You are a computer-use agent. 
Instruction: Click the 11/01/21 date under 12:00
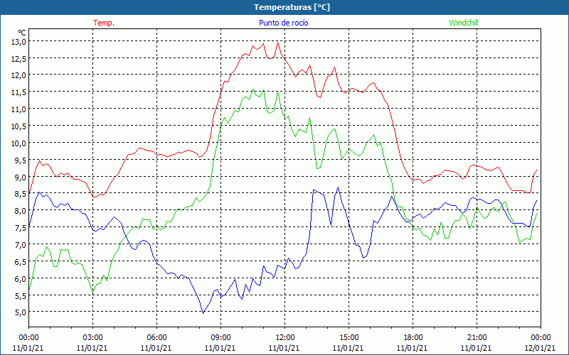[x=284, y=348]
